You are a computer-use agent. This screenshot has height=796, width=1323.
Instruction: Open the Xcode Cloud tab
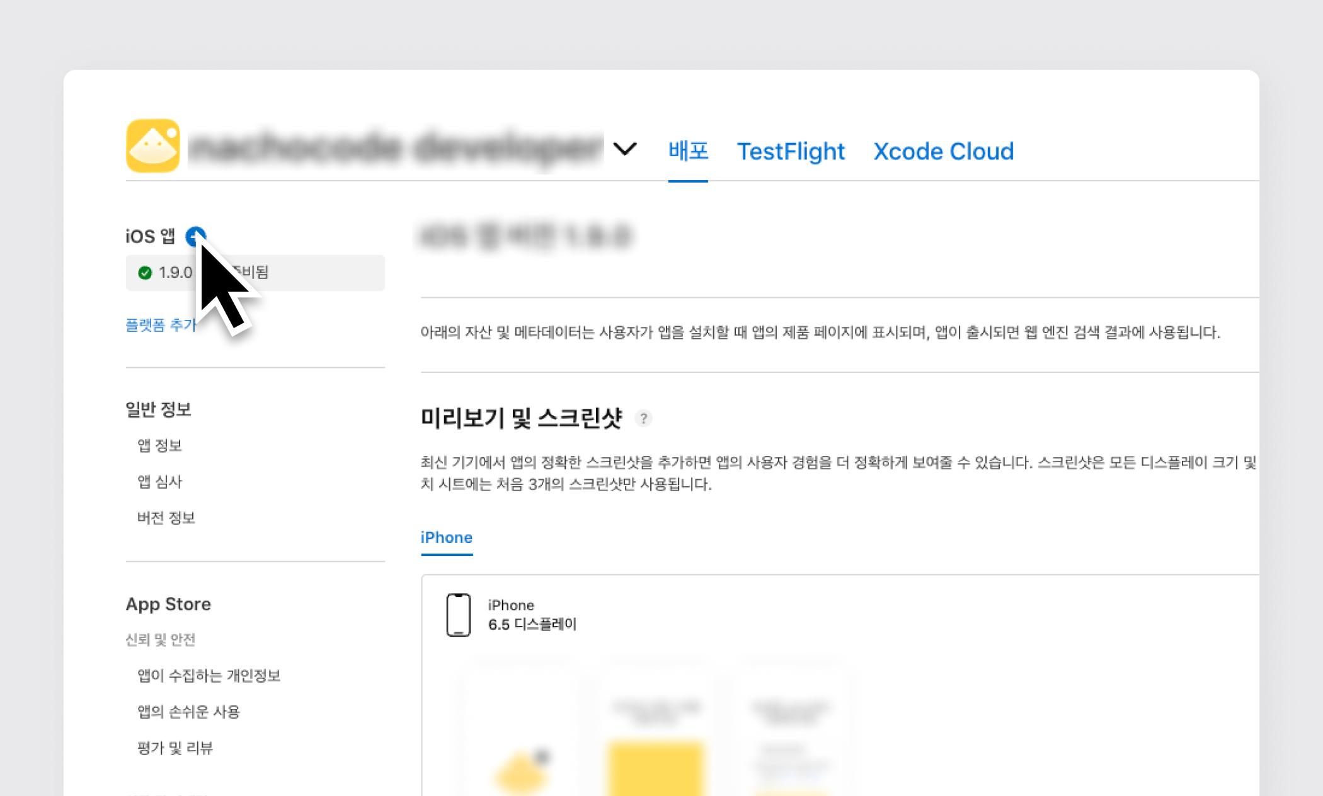pyautogui.click(x=943, y=151)
